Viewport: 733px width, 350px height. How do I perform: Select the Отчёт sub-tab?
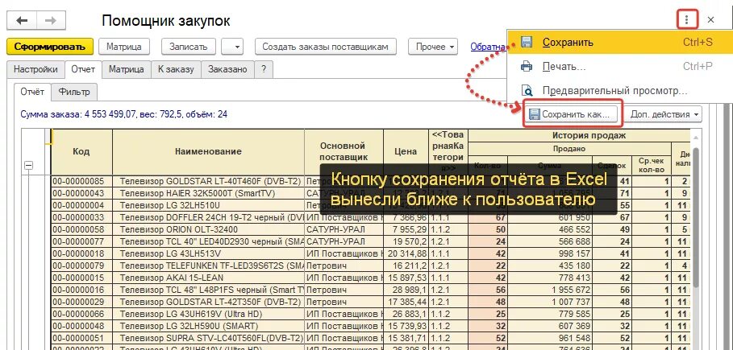[x=32, y=92]
